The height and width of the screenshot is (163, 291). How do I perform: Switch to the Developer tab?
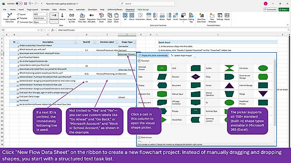(x=93, y=9)
